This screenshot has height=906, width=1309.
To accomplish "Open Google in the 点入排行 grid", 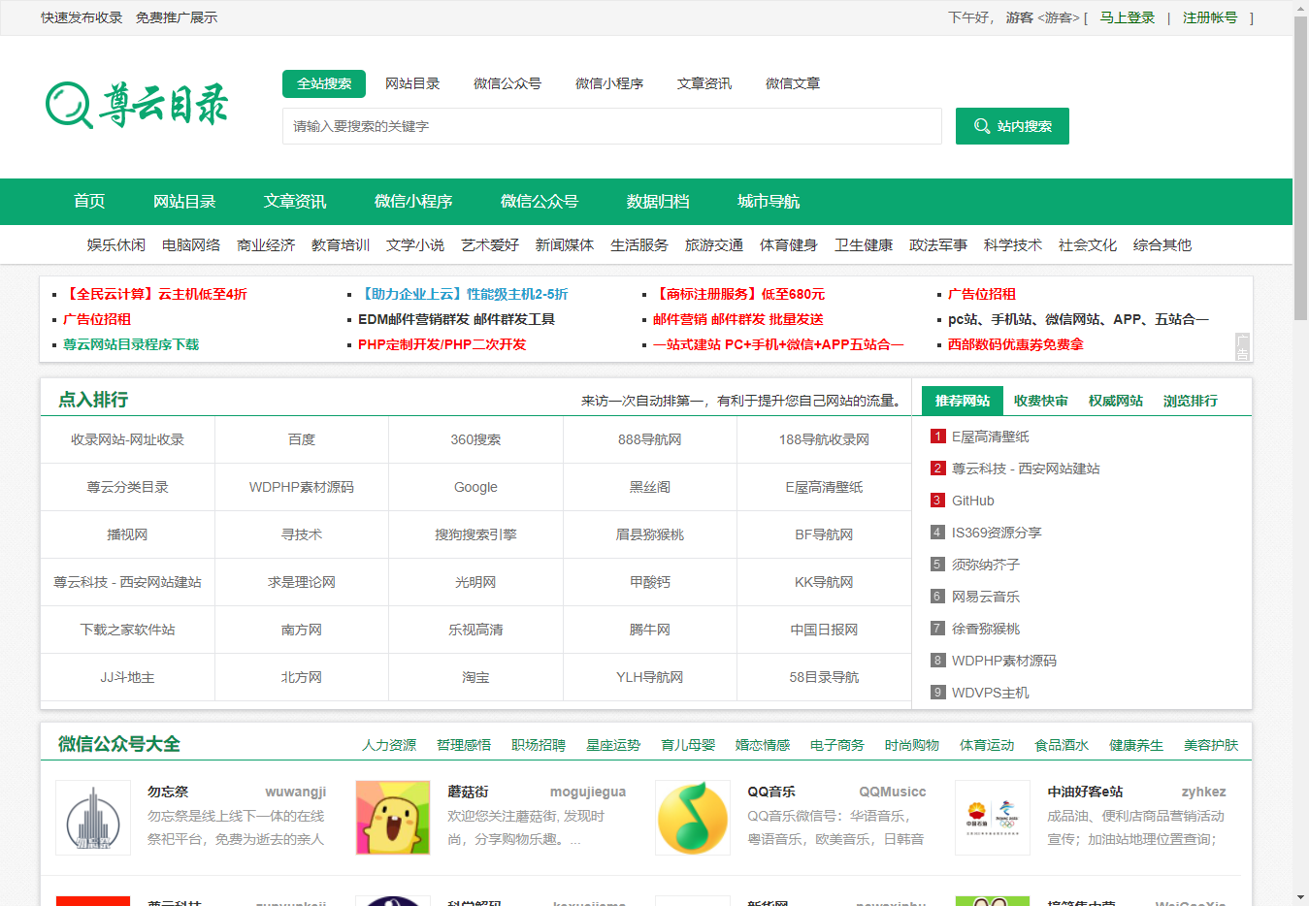I will click(x=475, y=487).
